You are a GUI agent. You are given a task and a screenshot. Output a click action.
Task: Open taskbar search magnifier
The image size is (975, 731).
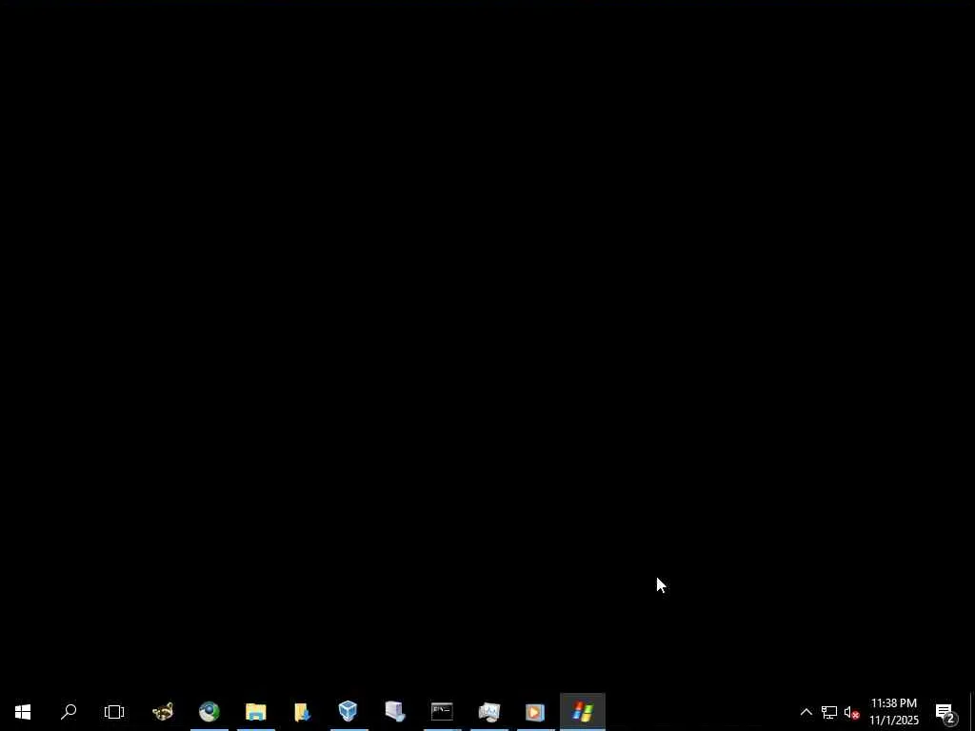pyautogui.click(x=69, y=712)
